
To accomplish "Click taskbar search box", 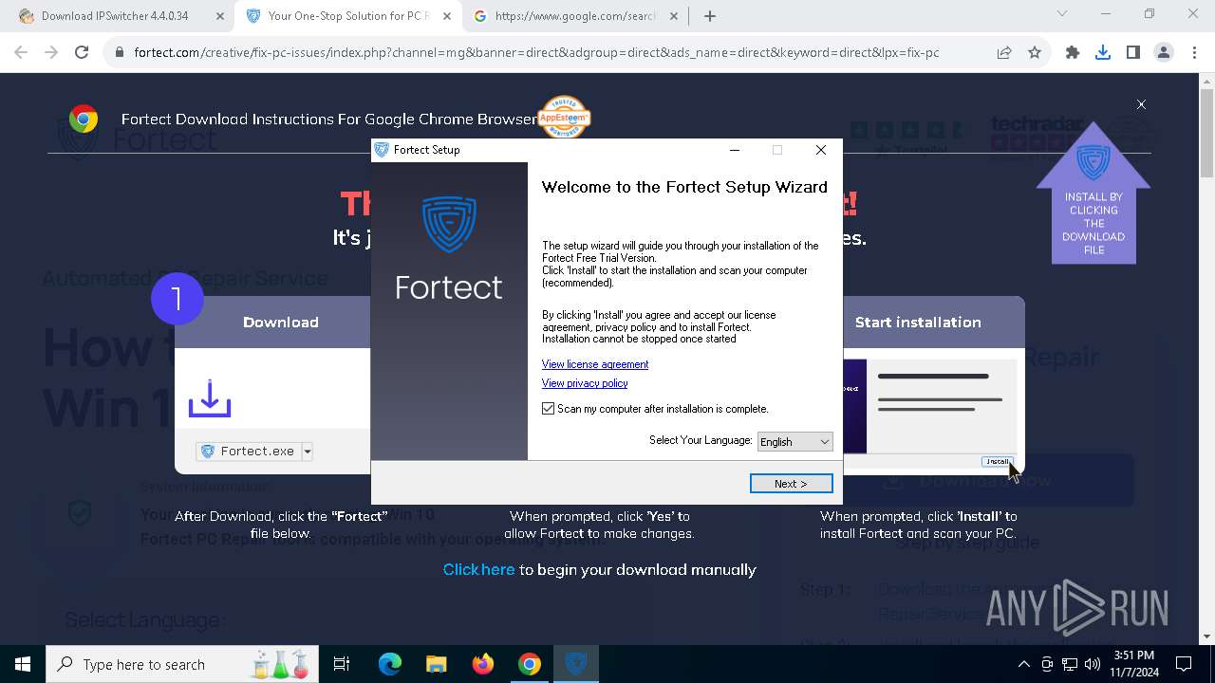I will coord(183,664).
